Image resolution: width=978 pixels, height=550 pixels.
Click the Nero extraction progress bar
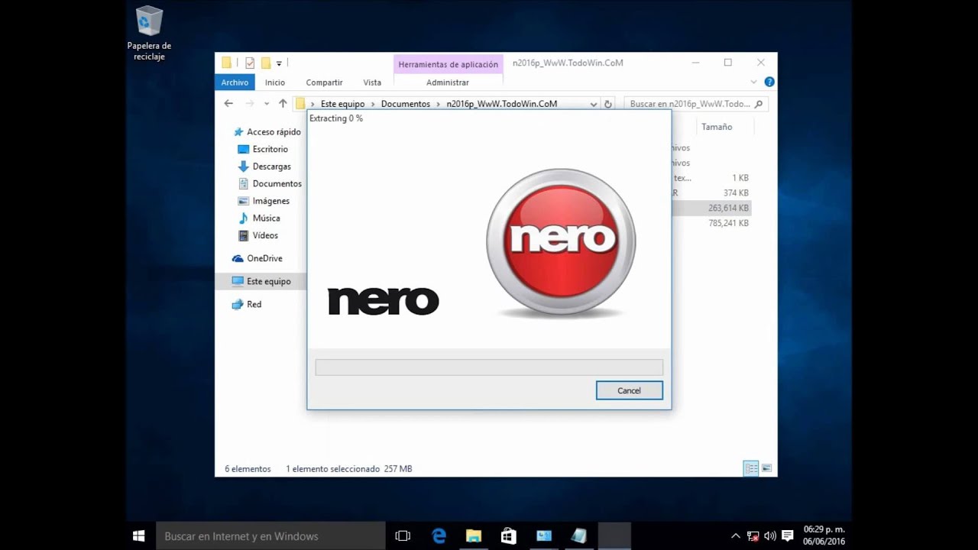pos(489,367)
